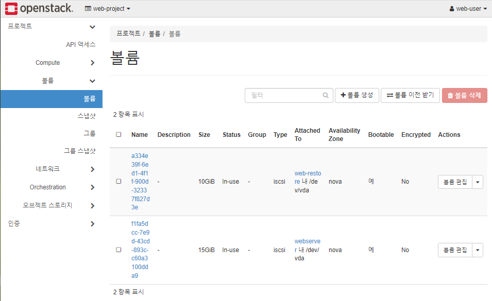Viewport: 492px width, 301px height.
Task: Click the 프로젝트 breadcrumb link
Action: click(128, 33)
